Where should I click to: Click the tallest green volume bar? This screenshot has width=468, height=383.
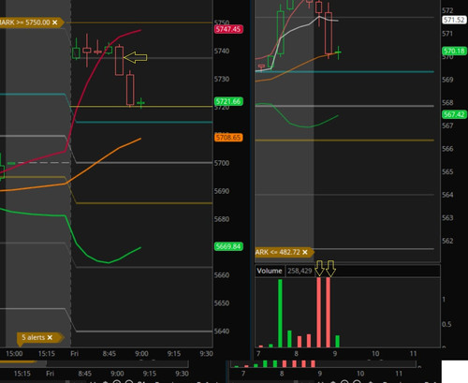(280, 313)
